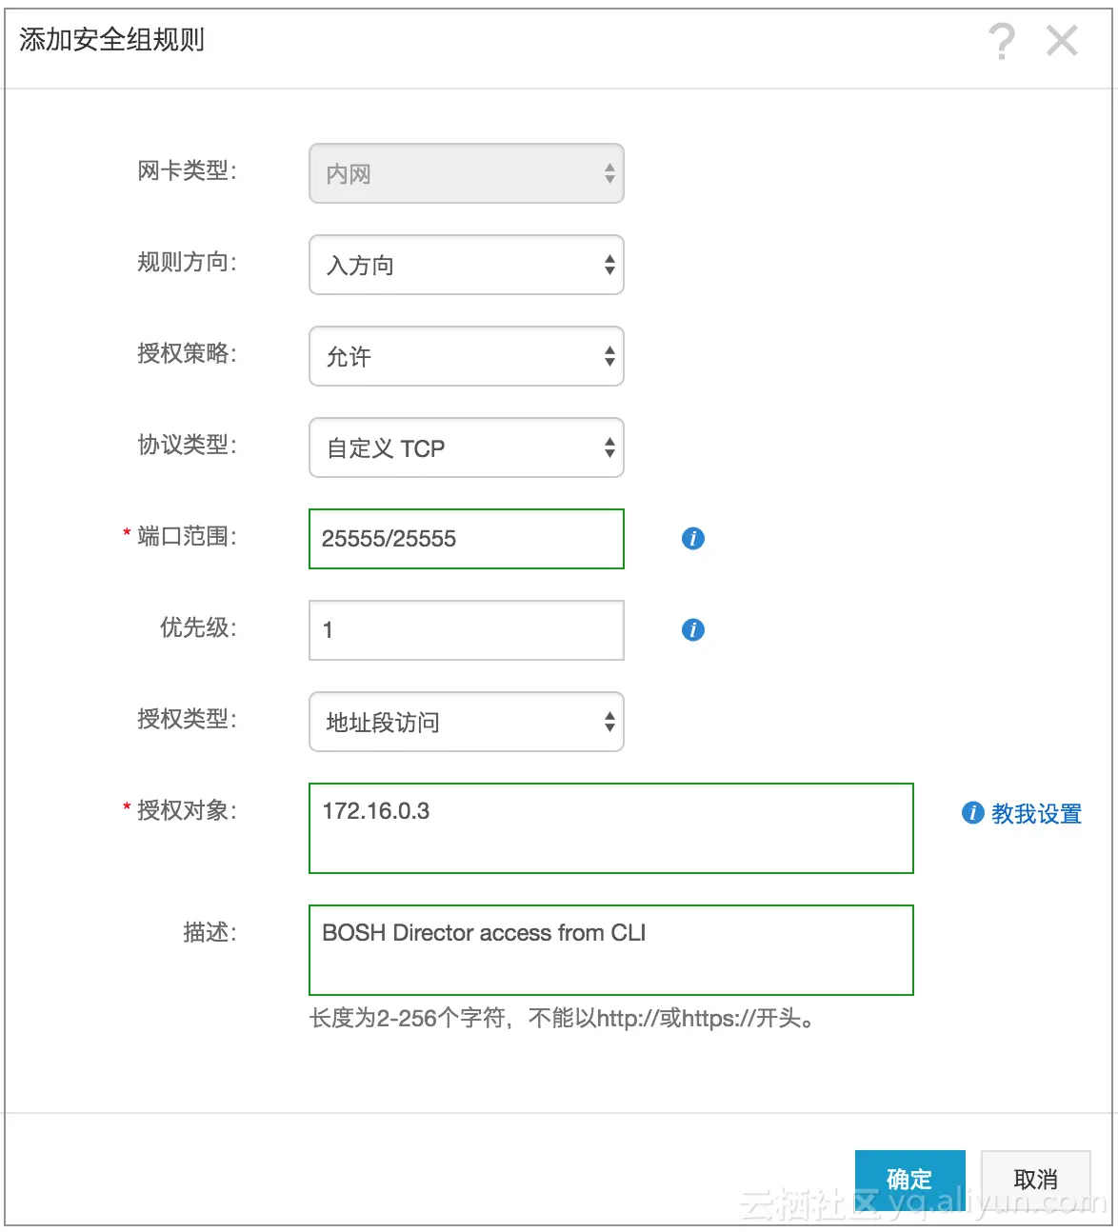Click the info icon beside 教我设置

point(972,812)
